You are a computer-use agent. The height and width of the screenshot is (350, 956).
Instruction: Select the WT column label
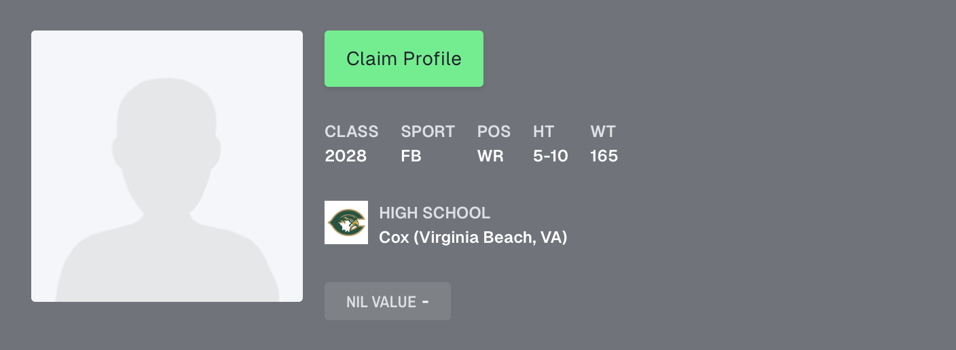pyautogui.click(x=603, y=132)
